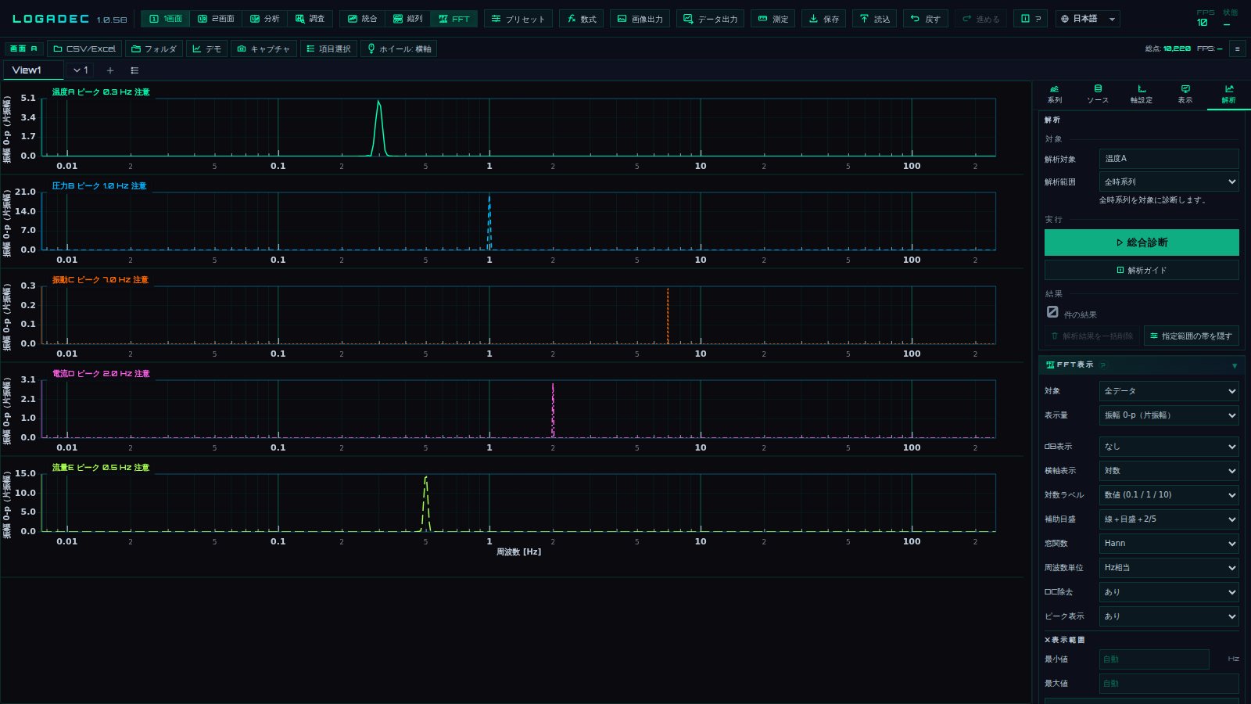Viewport: 1251px width, 704px height.
Task: Click the キャプチャ capture button
Action: 263,48
